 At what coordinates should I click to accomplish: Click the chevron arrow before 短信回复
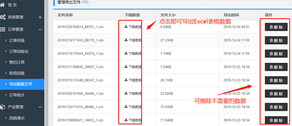(6, 73)
